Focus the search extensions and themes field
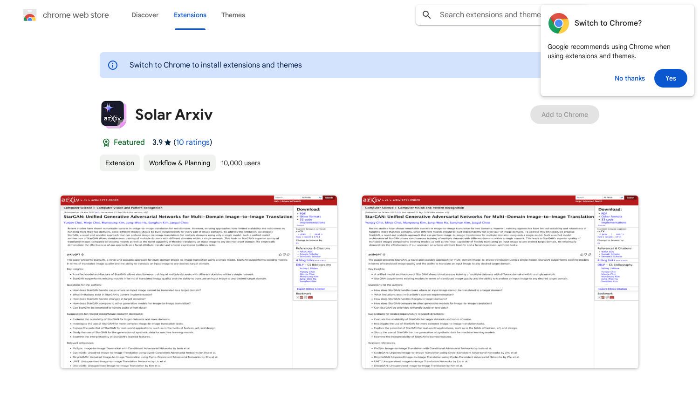Image resolution: width=699 pixels, height=419 pixels. click(489, 15)
